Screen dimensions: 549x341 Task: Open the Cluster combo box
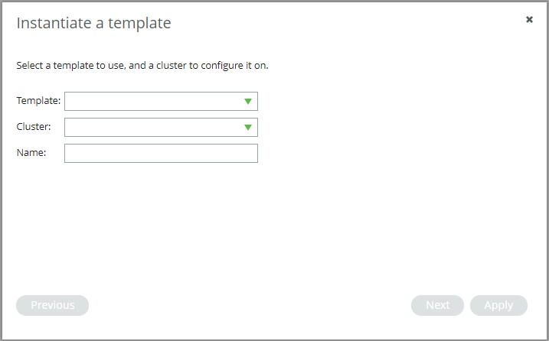click(x=161, y=128)
